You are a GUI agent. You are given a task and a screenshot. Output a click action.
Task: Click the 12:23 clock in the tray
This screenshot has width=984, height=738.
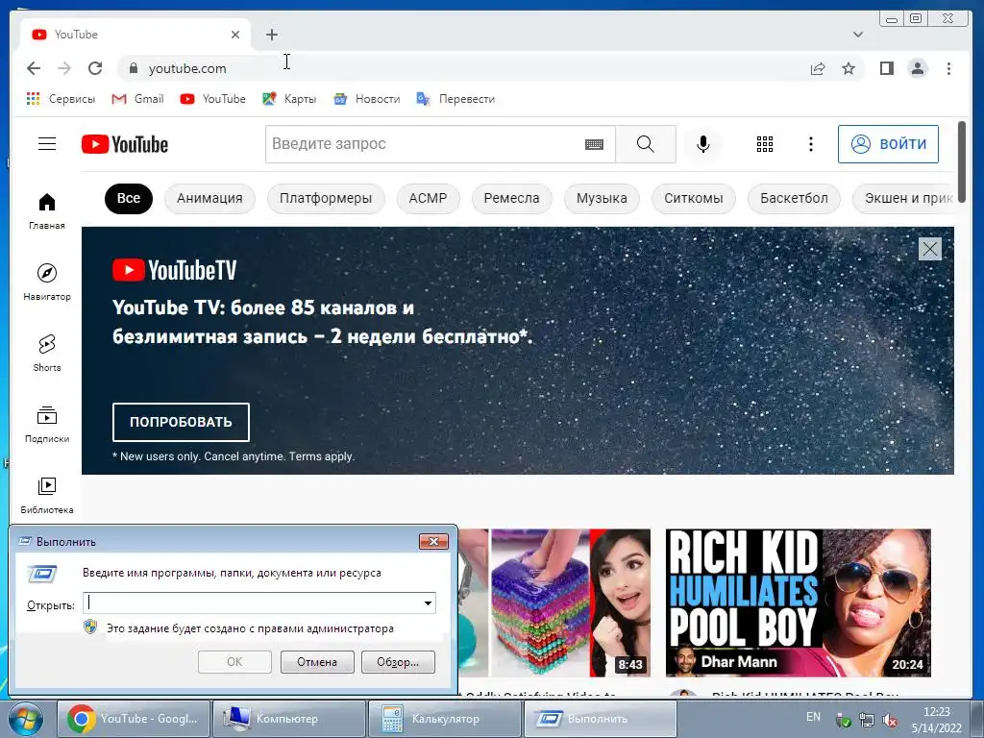[x=936, y=712]
